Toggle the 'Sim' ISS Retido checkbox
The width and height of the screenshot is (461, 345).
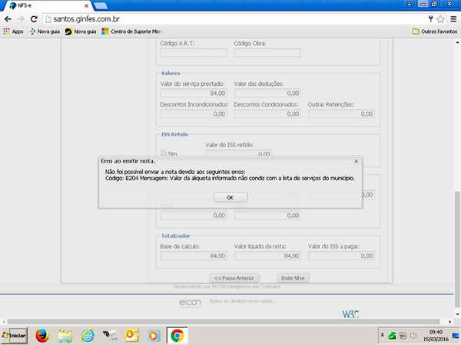click(163, 153)
